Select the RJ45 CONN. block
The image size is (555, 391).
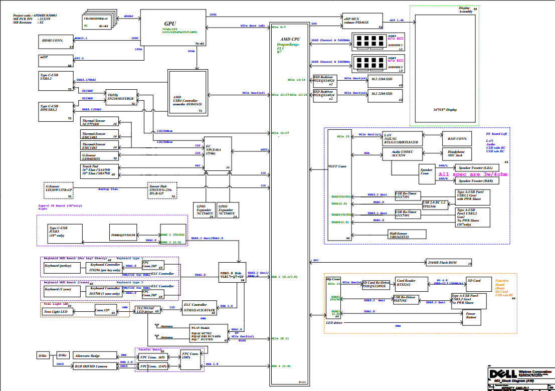[x=457, y=139]
